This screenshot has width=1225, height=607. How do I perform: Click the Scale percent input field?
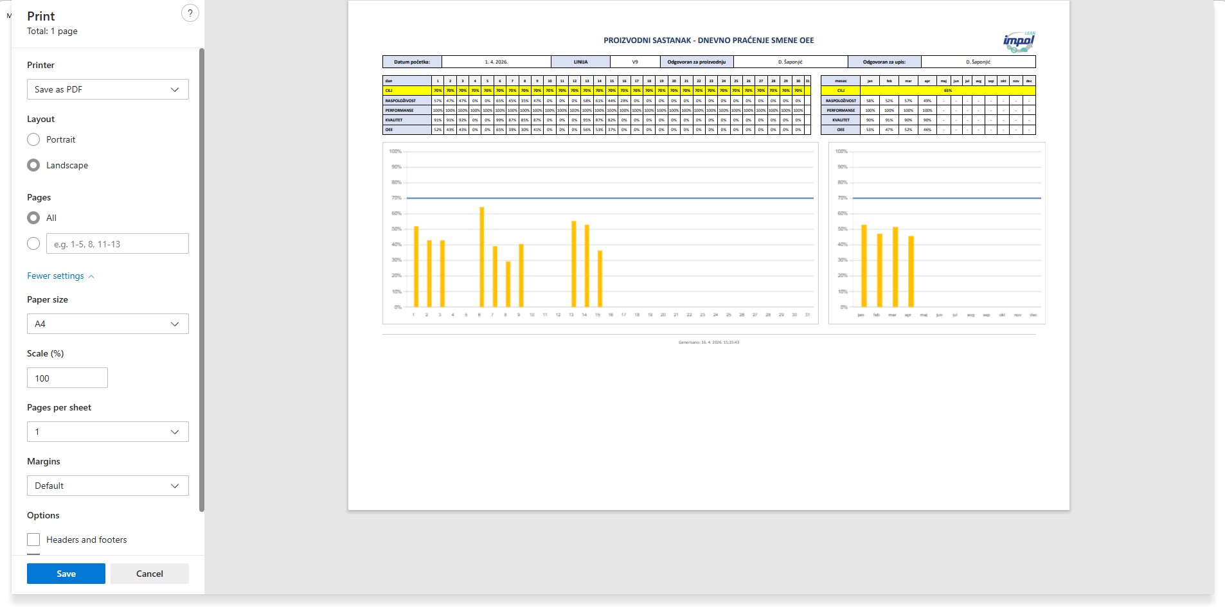(x=67, y=378)
